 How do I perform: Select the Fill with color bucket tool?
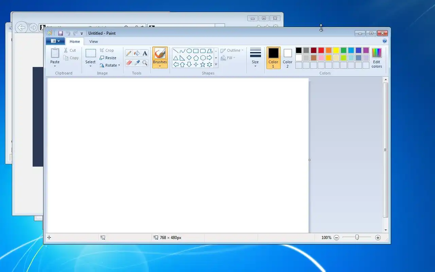click(137, 53)
